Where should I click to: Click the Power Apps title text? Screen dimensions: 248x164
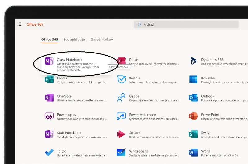(66, 115)
